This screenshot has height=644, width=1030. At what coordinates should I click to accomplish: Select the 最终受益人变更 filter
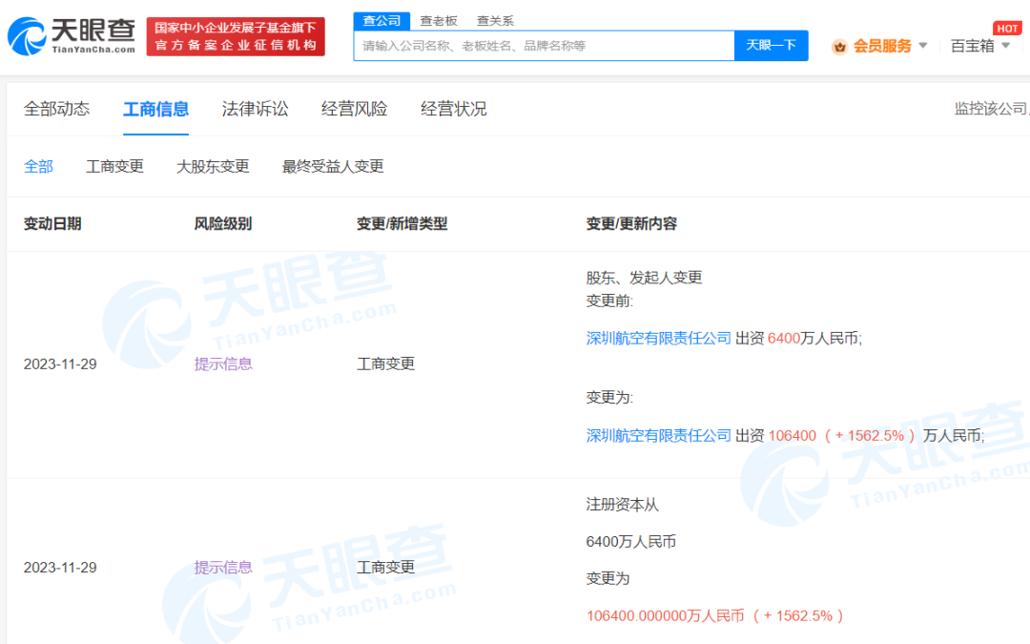click(333, 167)
